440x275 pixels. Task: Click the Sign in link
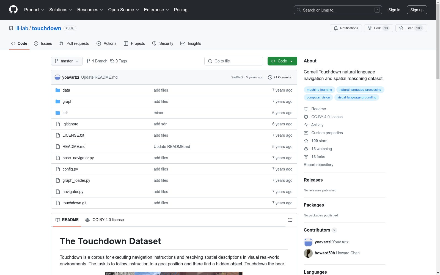coord(394,10)
